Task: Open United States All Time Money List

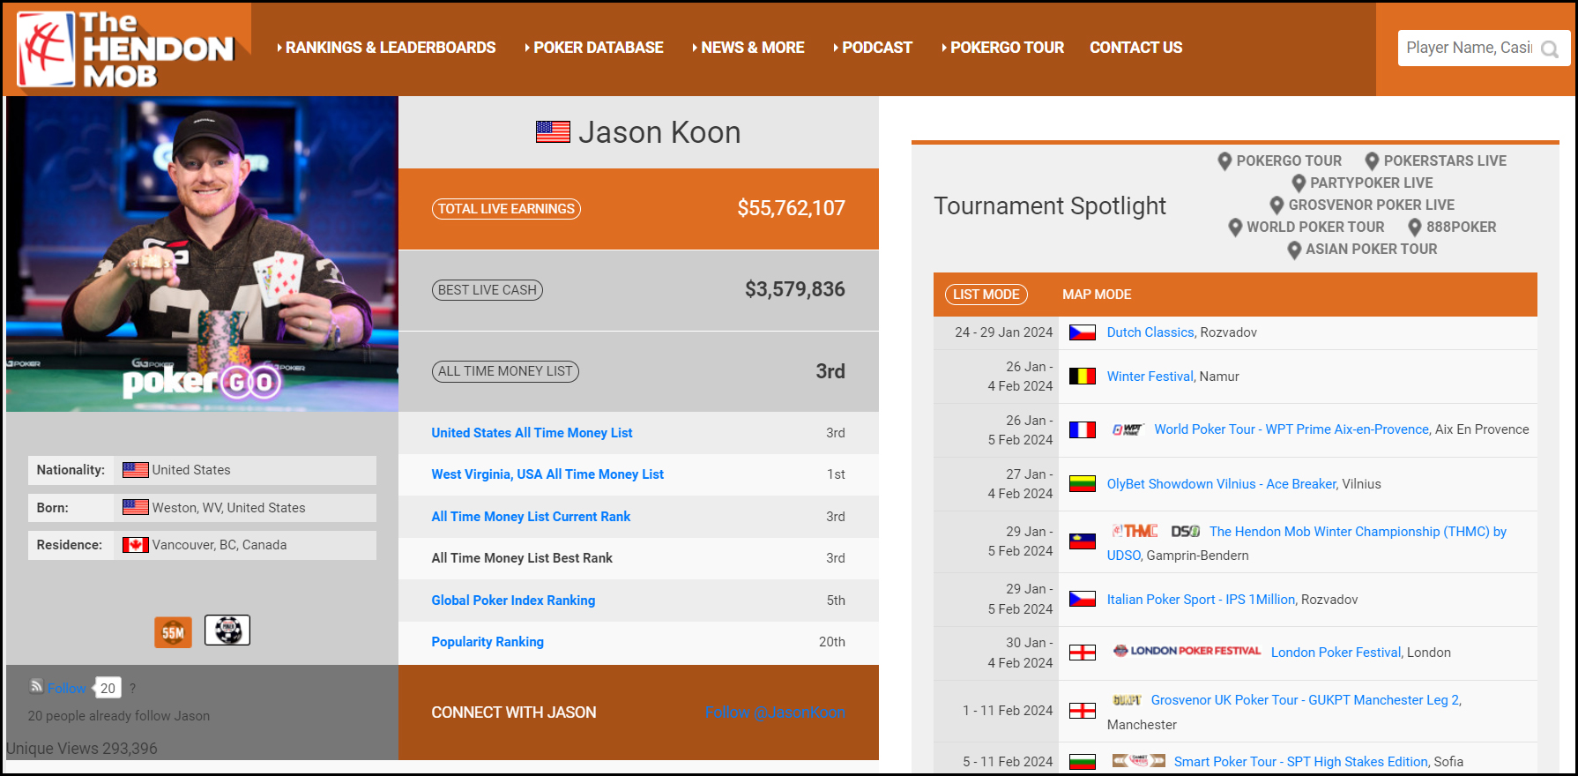Action: (x=532, y=433)
